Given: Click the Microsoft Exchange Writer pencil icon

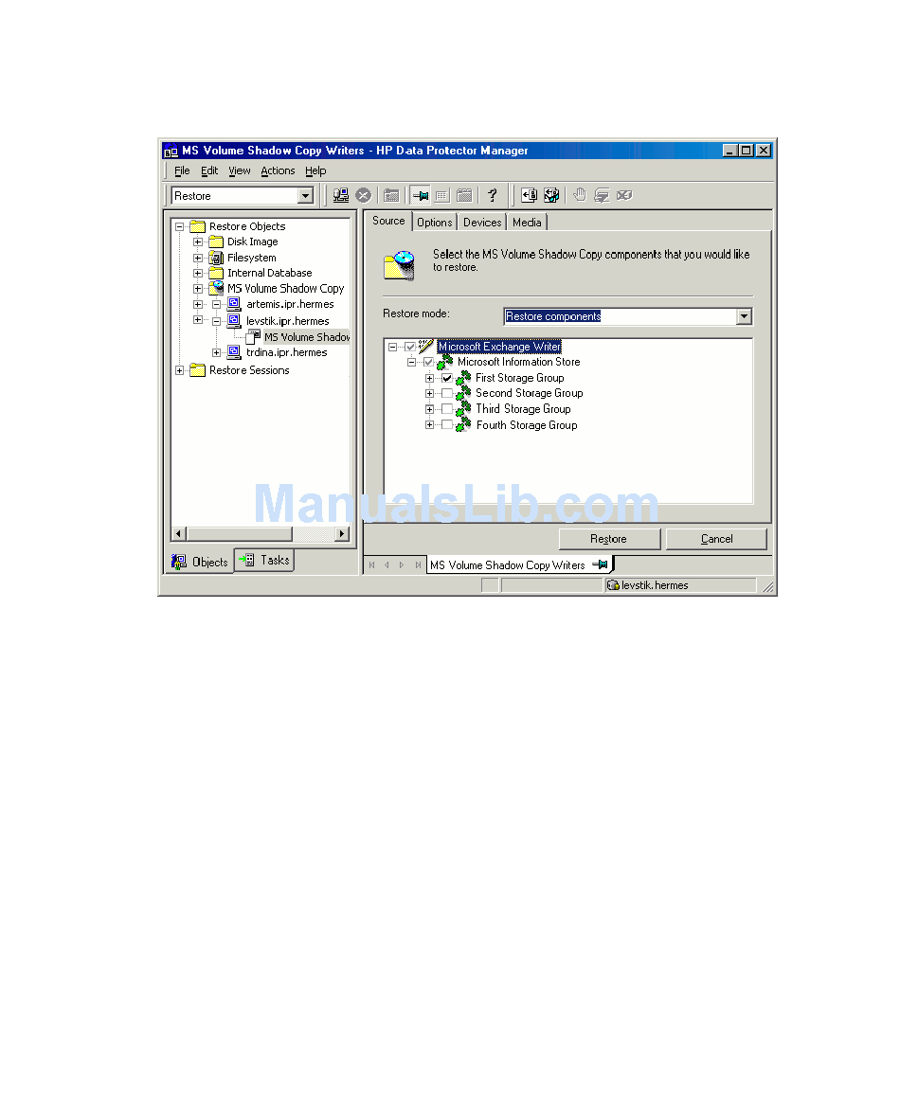Looking at the screenshot, I should (x=425, y=347).
